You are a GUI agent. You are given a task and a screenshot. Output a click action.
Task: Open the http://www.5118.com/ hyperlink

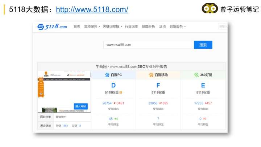92,9
